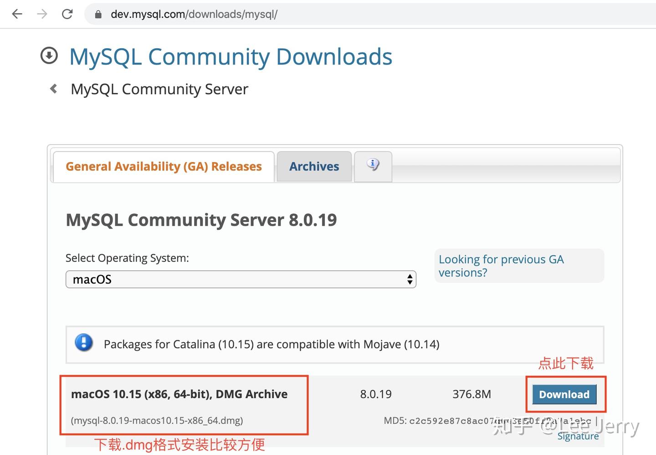Image resolution: width=656 pixels, height=455 pixels.
Task: Open the Looking for previous GA versions link
Action: [x=501, y=266]
